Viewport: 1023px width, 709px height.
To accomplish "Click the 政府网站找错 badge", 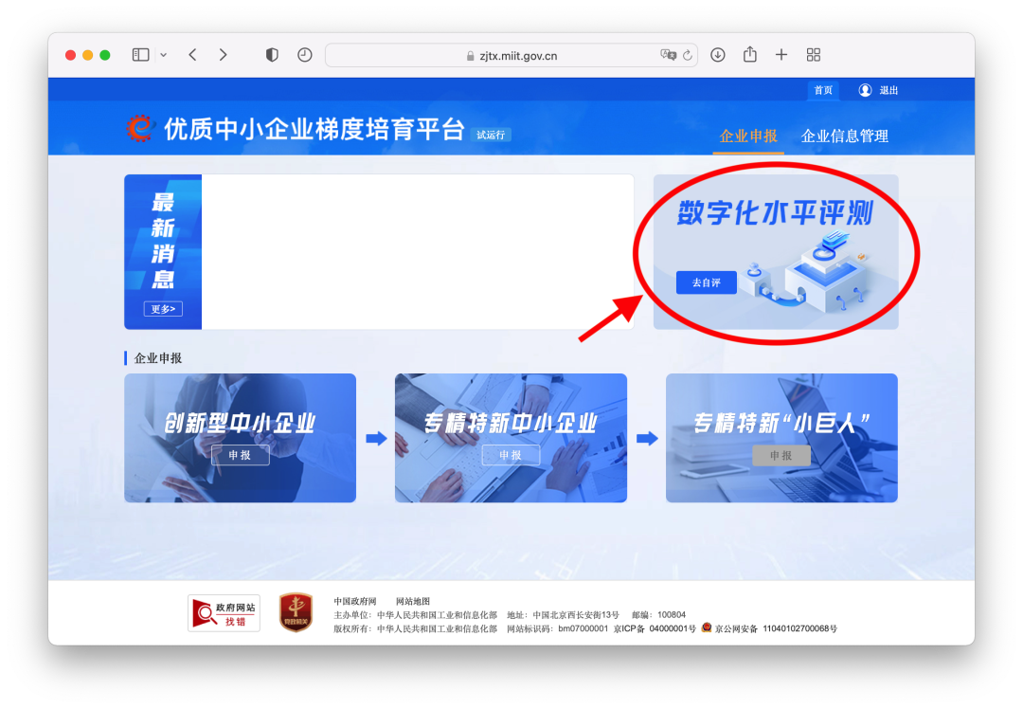I will click(x=224, y=613).
